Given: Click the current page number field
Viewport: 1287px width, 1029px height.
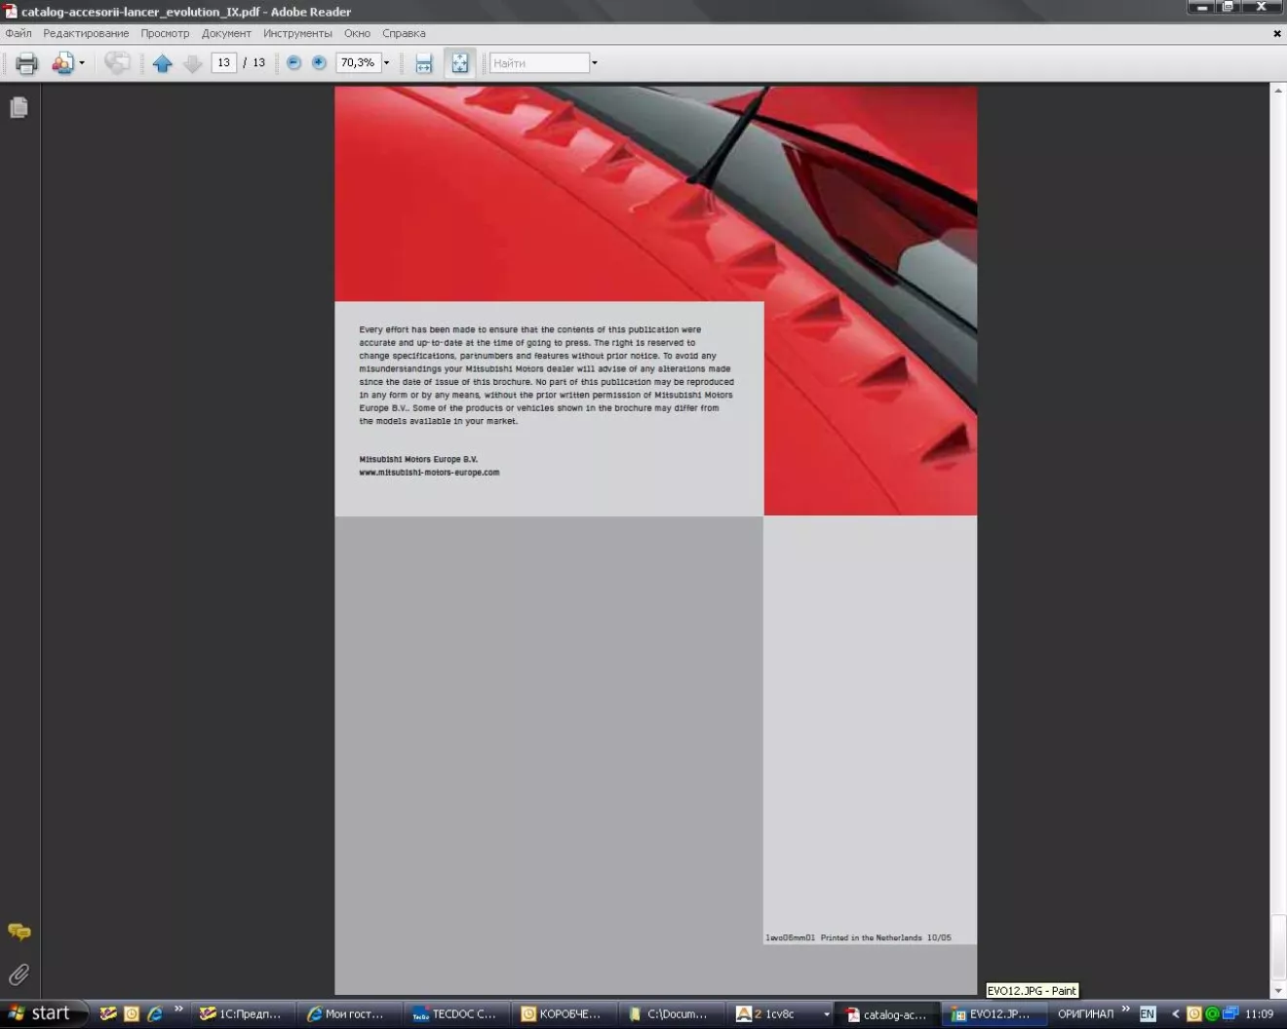Looking at the screenshot, I should [x=223, y=62].
